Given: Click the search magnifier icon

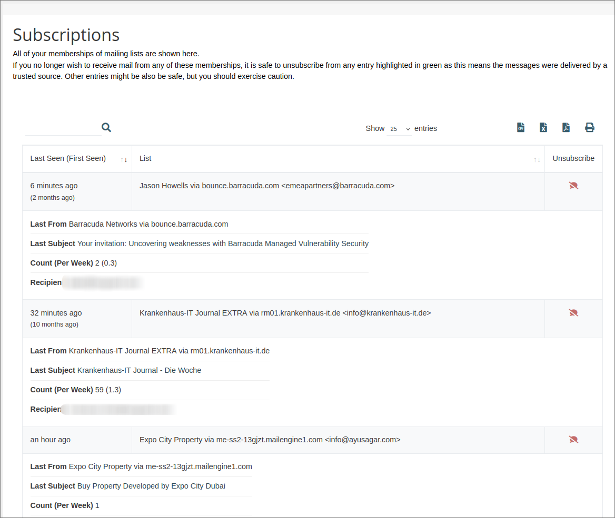Looking at the screenshot, I should [106, 127].
